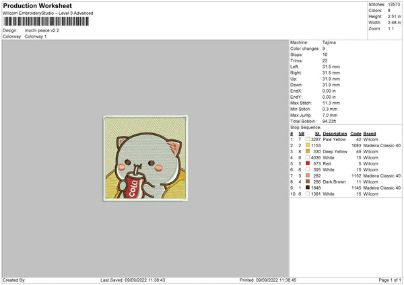Screen dimensions: 404x285
Task: Click the 'Color changes:' label
Action: click(x=305, y=48)
